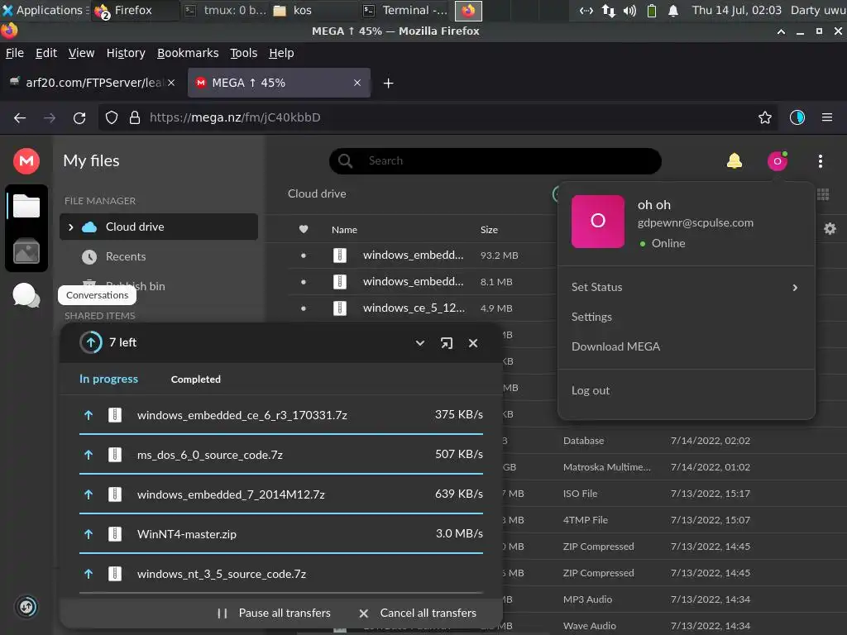Expand the Set Status submenu

click(x=795, y=288)
